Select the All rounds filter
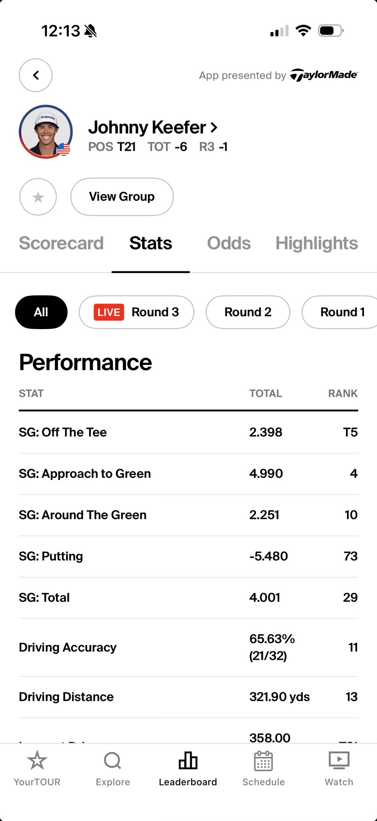 tap(41, 312)
